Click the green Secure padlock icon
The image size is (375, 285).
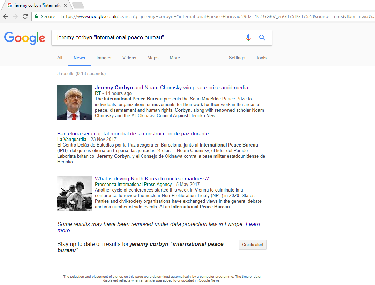(x=36, y=16)
